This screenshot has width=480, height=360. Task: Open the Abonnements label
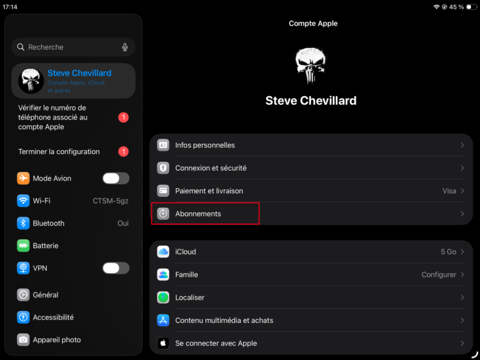pyautogui.click(x=198, y=214)
